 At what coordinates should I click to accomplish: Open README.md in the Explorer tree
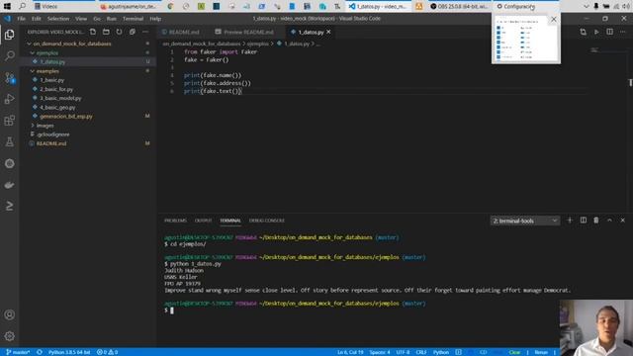[51, 143]
